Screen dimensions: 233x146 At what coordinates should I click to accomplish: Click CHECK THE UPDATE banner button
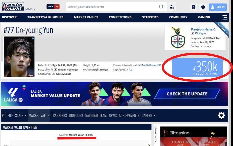187,94
